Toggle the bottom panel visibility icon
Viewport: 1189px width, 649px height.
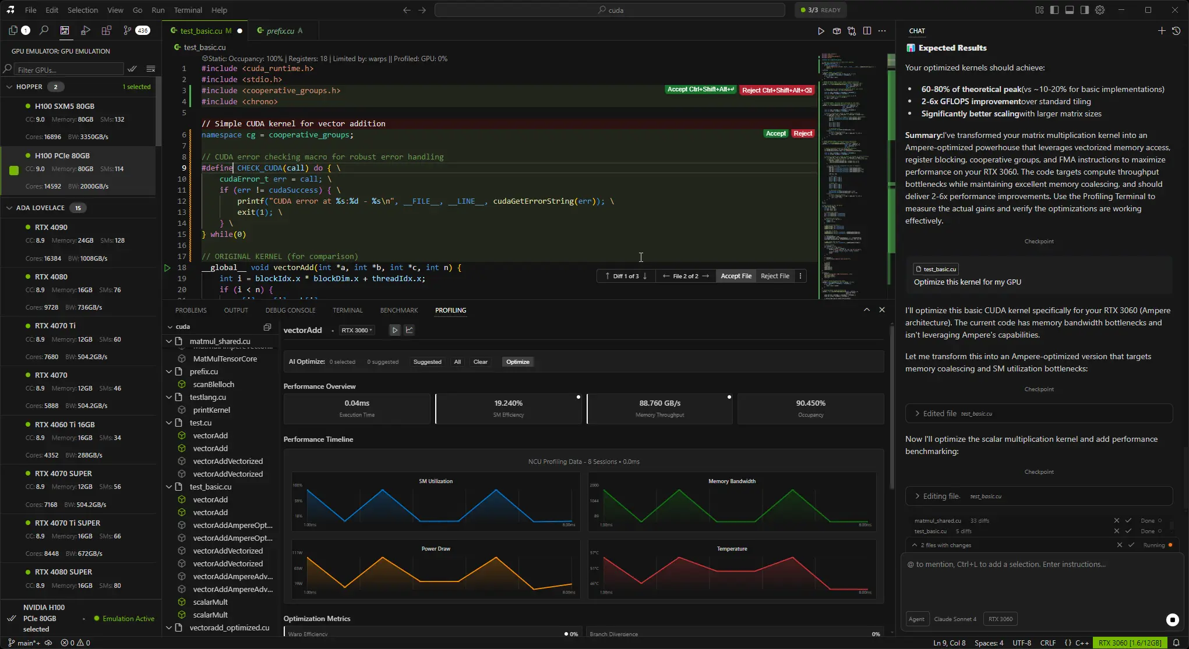pos(1068,10)
